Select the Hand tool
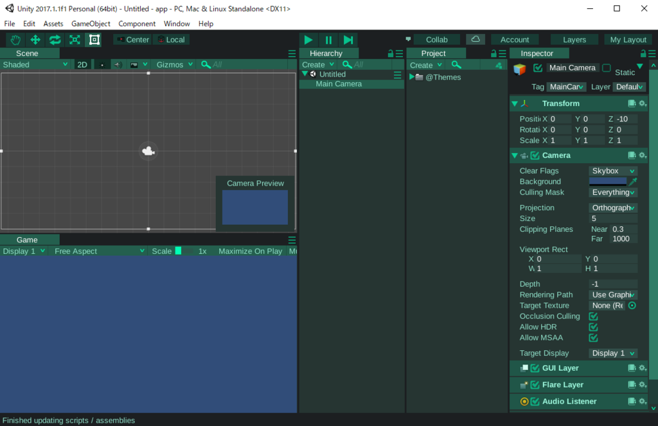 pos(15,40)
